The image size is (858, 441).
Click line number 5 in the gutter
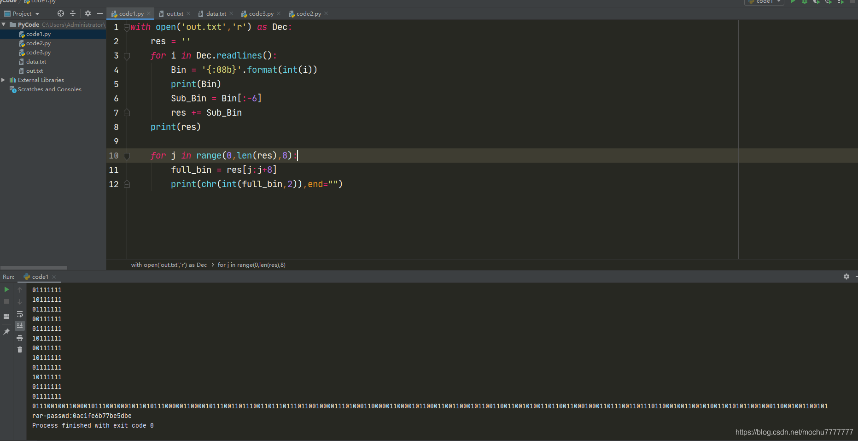pos(116,84)
